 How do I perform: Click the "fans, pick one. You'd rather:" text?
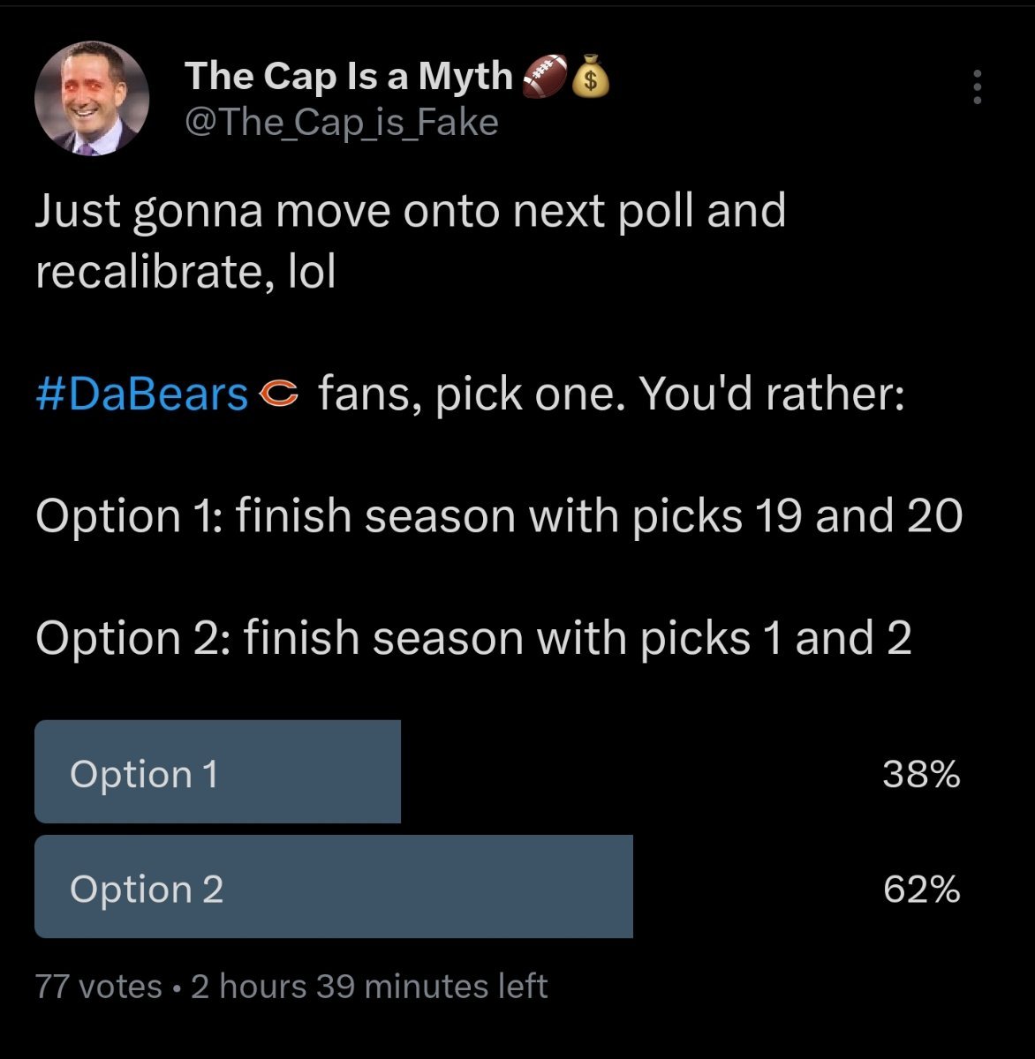coord(611,394)
